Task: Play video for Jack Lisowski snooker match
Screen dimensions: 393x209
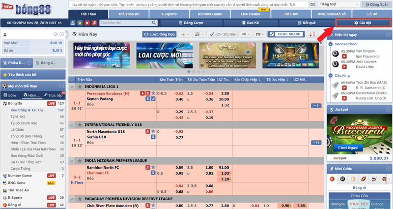Action: click(x=344, y=67)
